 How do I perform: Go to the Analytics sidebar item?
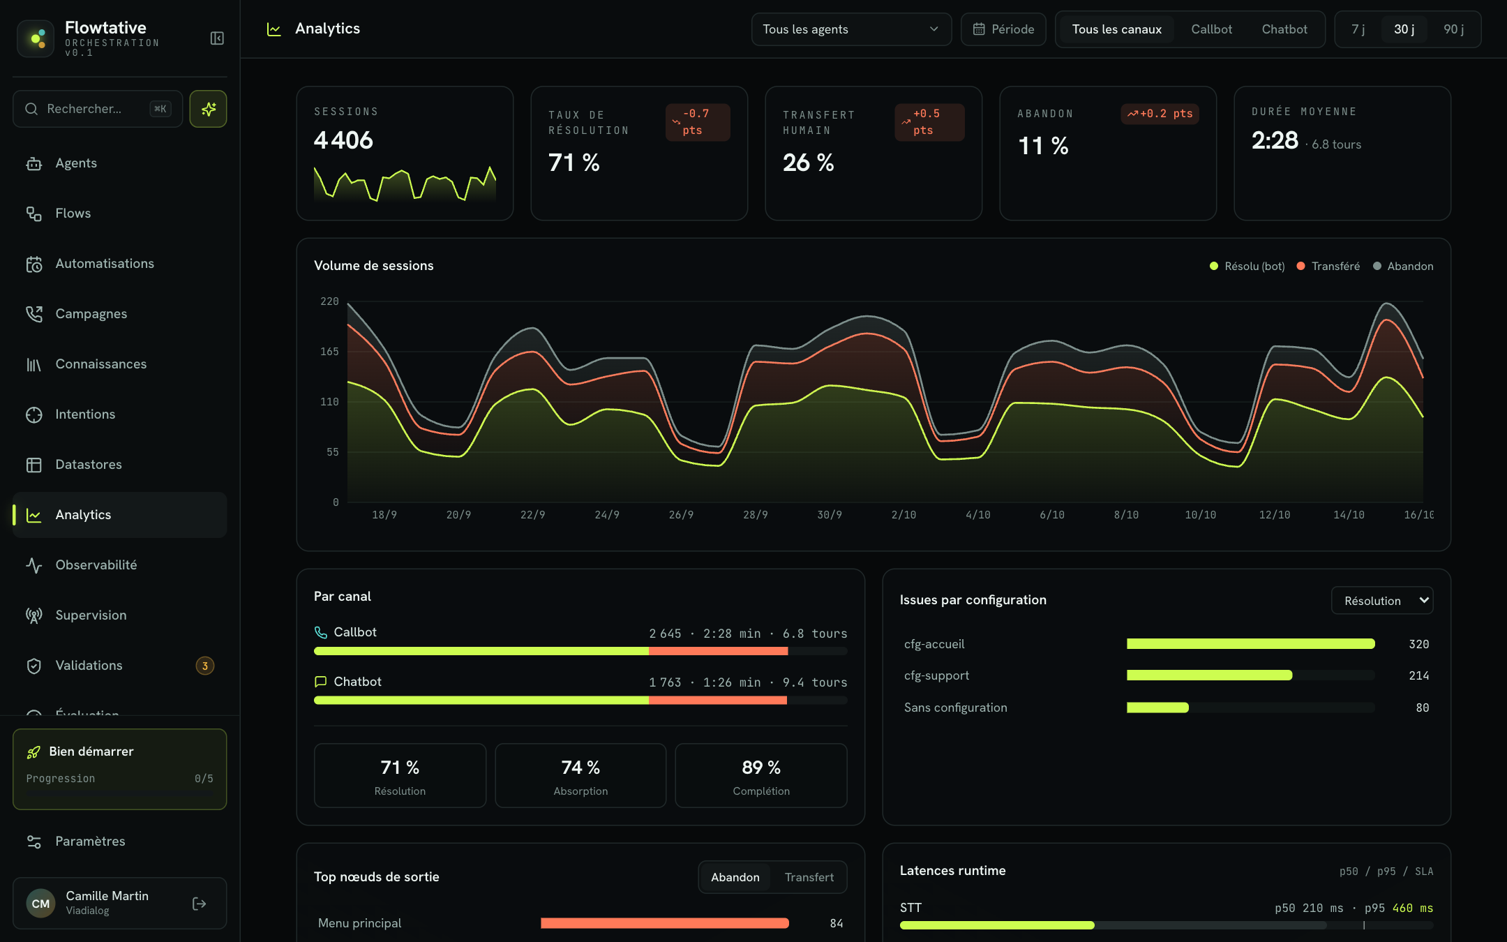click(x=120, y=515)
